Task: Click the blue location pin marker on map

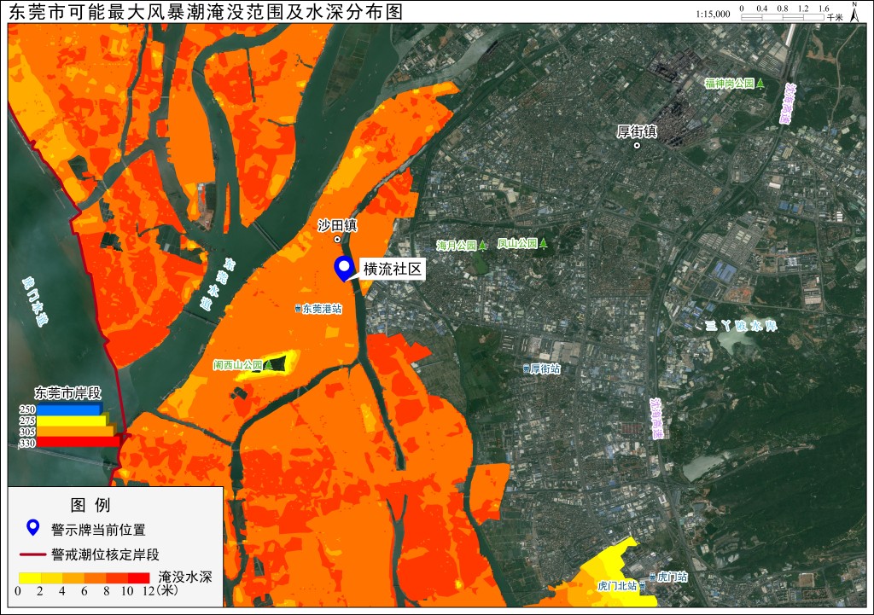Action: pyautogui.click(x=344, y=269)
